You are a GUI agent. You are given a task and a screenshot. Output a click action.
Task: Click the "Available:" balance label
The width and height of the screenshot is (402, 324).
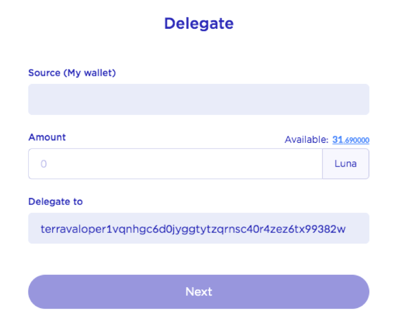pos(307,140)
